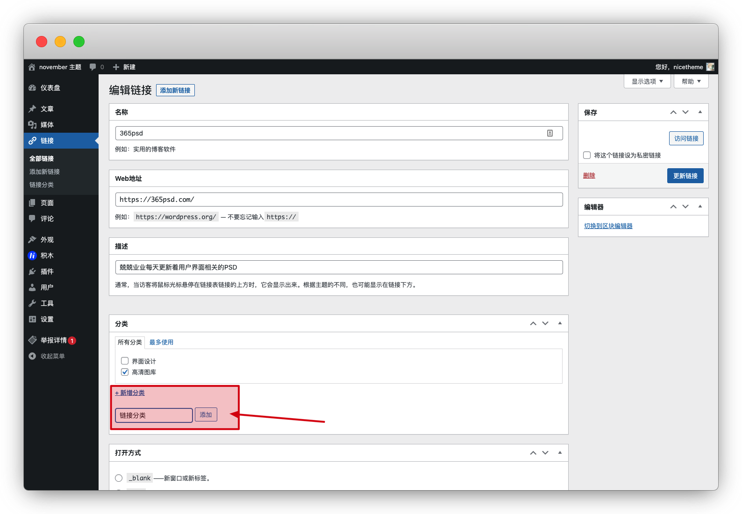Viewport: 742px width, 514px height.
Task: Collapse the 保存 panel toggle triangle
Action: click(700, 112)
